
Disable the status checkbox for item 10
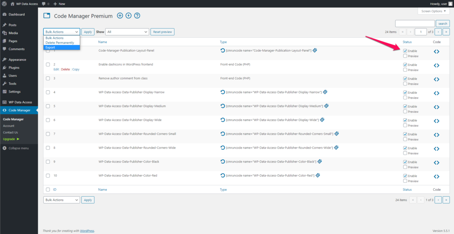click(405, 176)
